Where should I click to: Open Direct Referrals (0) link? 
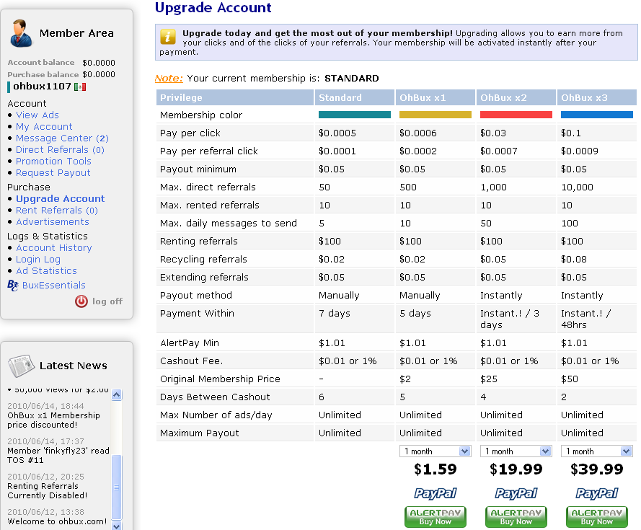coord(60,150)
